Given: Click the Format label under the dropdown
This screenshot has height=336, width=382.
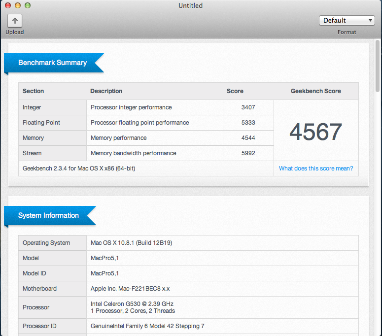Looking at the screenshot, I should 347,32.
